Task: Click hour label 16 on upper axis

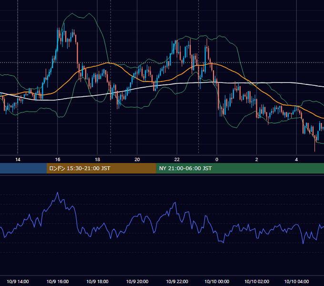Action: point(58,160)
